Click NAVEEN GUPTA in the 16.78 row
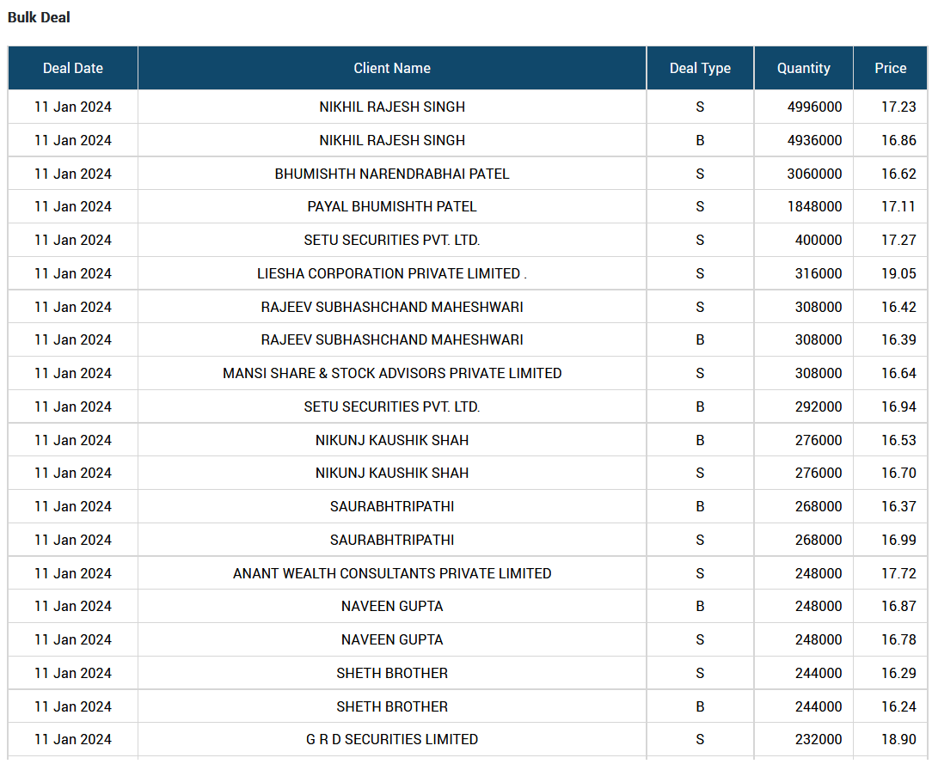 pos(392,639)
